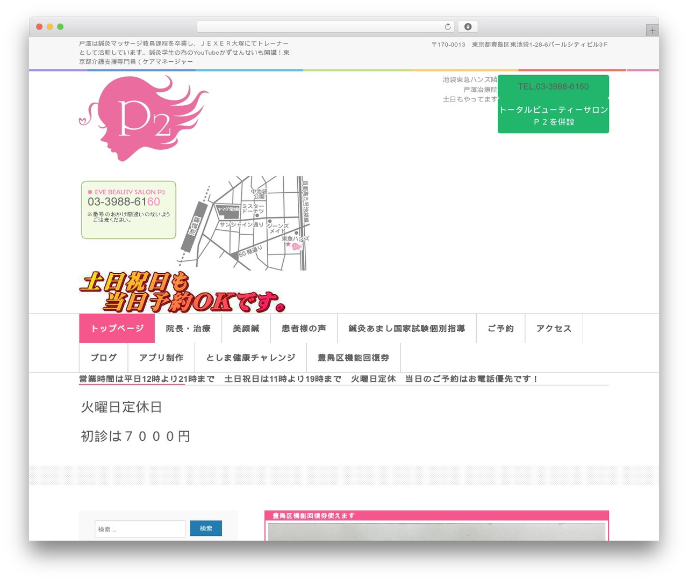Viewport: 688px width, 582px height.
Task: Click the 初診は７０００円 text
Action: pyautogui.click(x=135, y=437)
